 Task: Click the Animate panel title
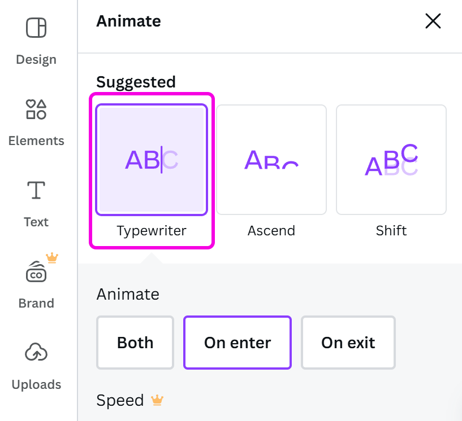[x=128, y=21]
